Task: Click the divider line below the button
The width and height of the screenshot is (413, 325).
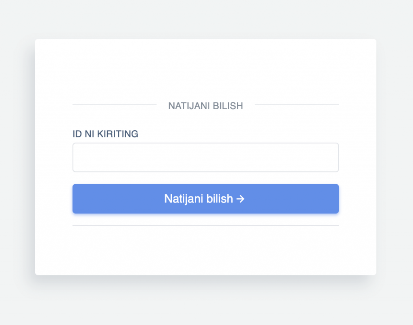Action: click(x=206, y=226)
